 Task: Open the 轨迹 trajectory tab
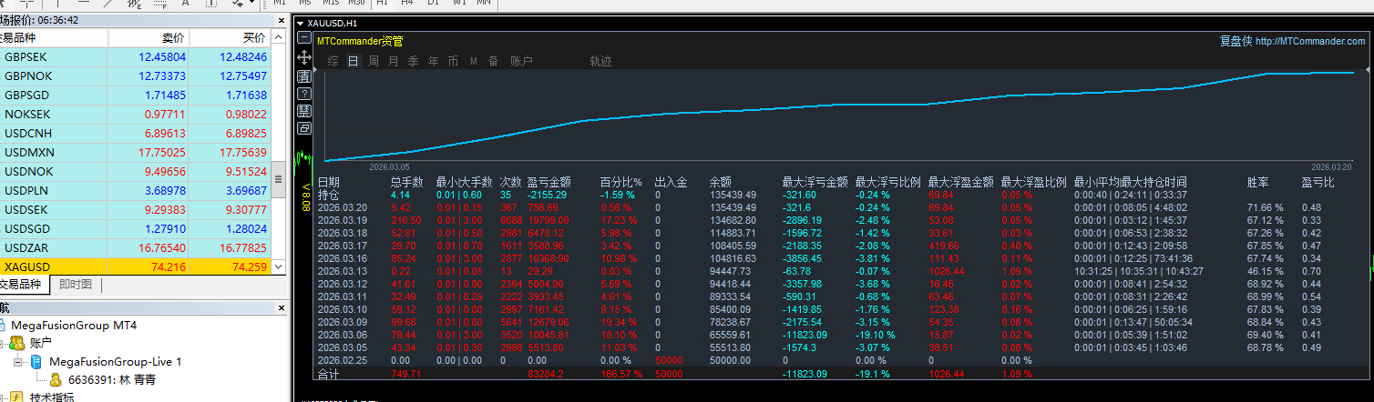[x=600, y=61]
